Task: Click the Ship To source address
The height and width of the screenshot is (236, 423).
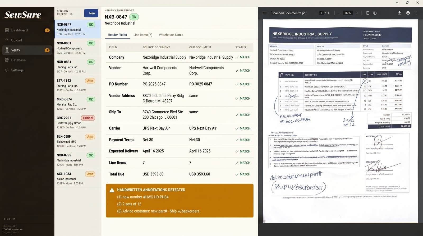Action: 163,115
